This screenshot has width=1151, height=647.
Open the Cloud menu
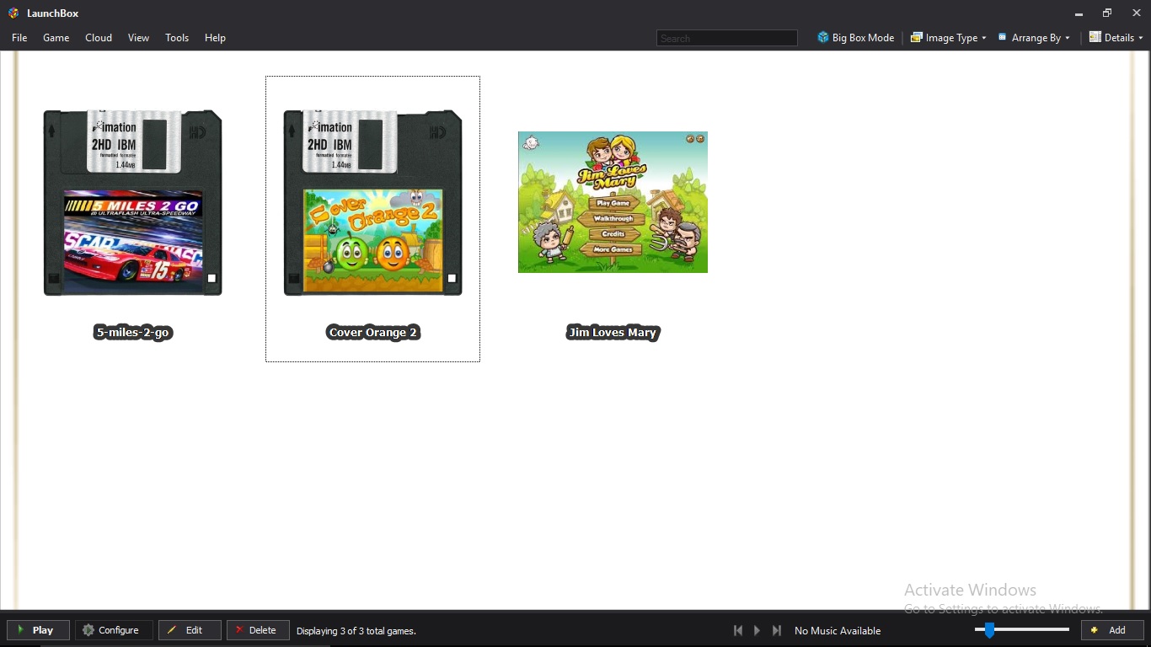tap(99, 38)
